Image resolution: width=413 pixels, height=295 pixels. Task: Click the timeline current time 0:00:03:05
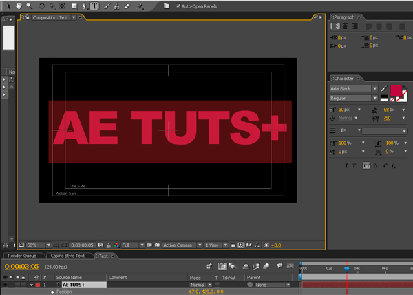21,267
